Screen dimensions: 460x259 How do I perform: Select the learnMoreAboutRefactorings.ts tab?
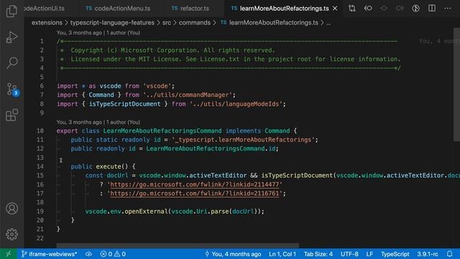tap(284, 9)
